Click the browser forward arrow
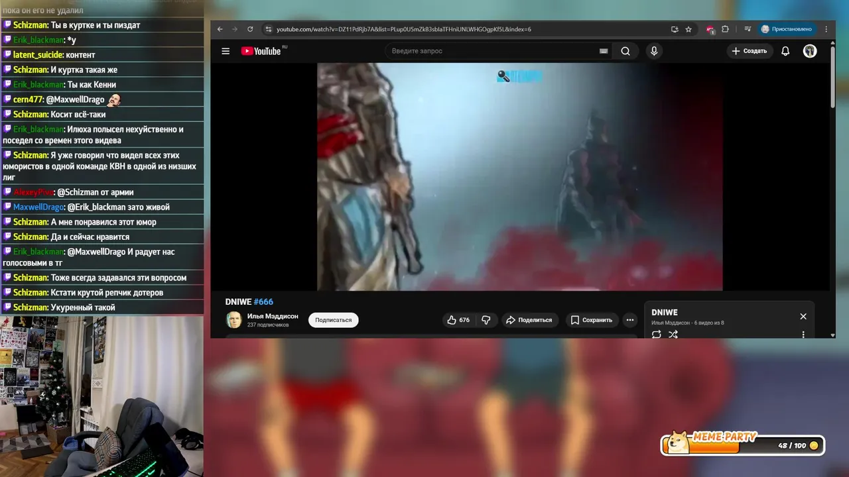The height and width of the screenshot is (477, 849). [235, 29]
